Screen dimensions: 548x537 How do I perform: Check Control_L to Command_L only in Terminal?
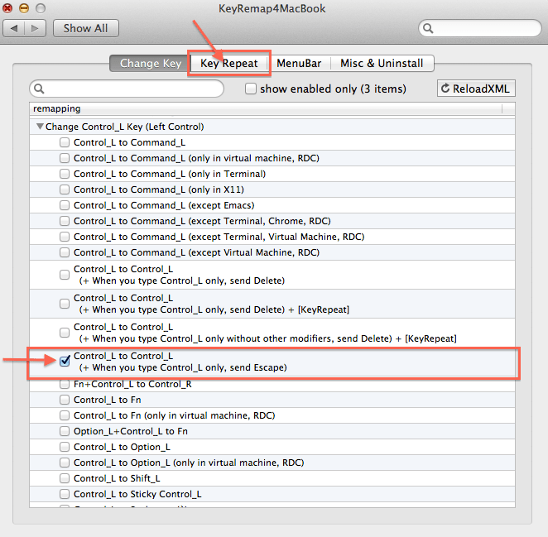[65, 174]
